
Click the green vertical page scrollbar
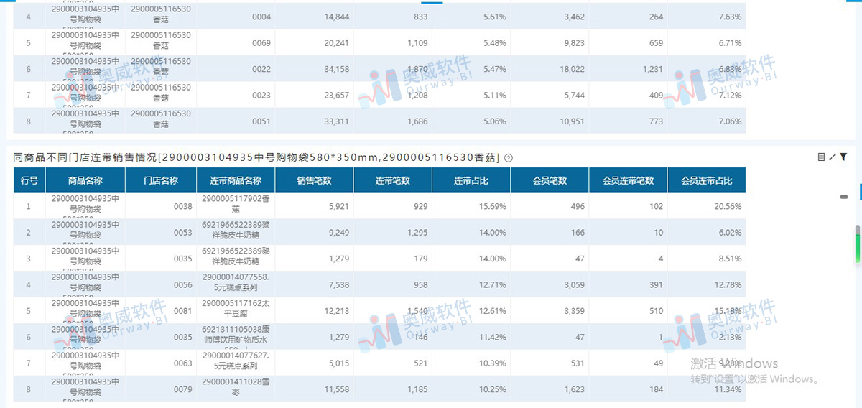coord(857,244)
